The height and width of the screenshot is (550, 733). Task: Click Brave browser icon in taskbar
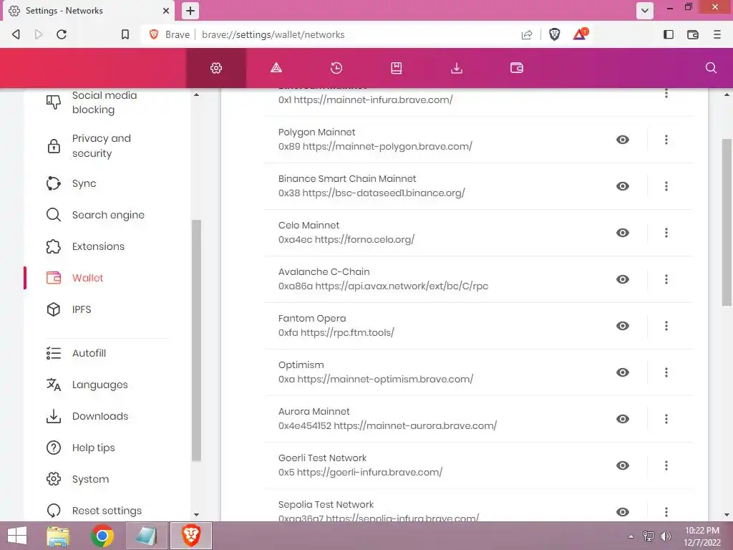(x=191, y=536)
